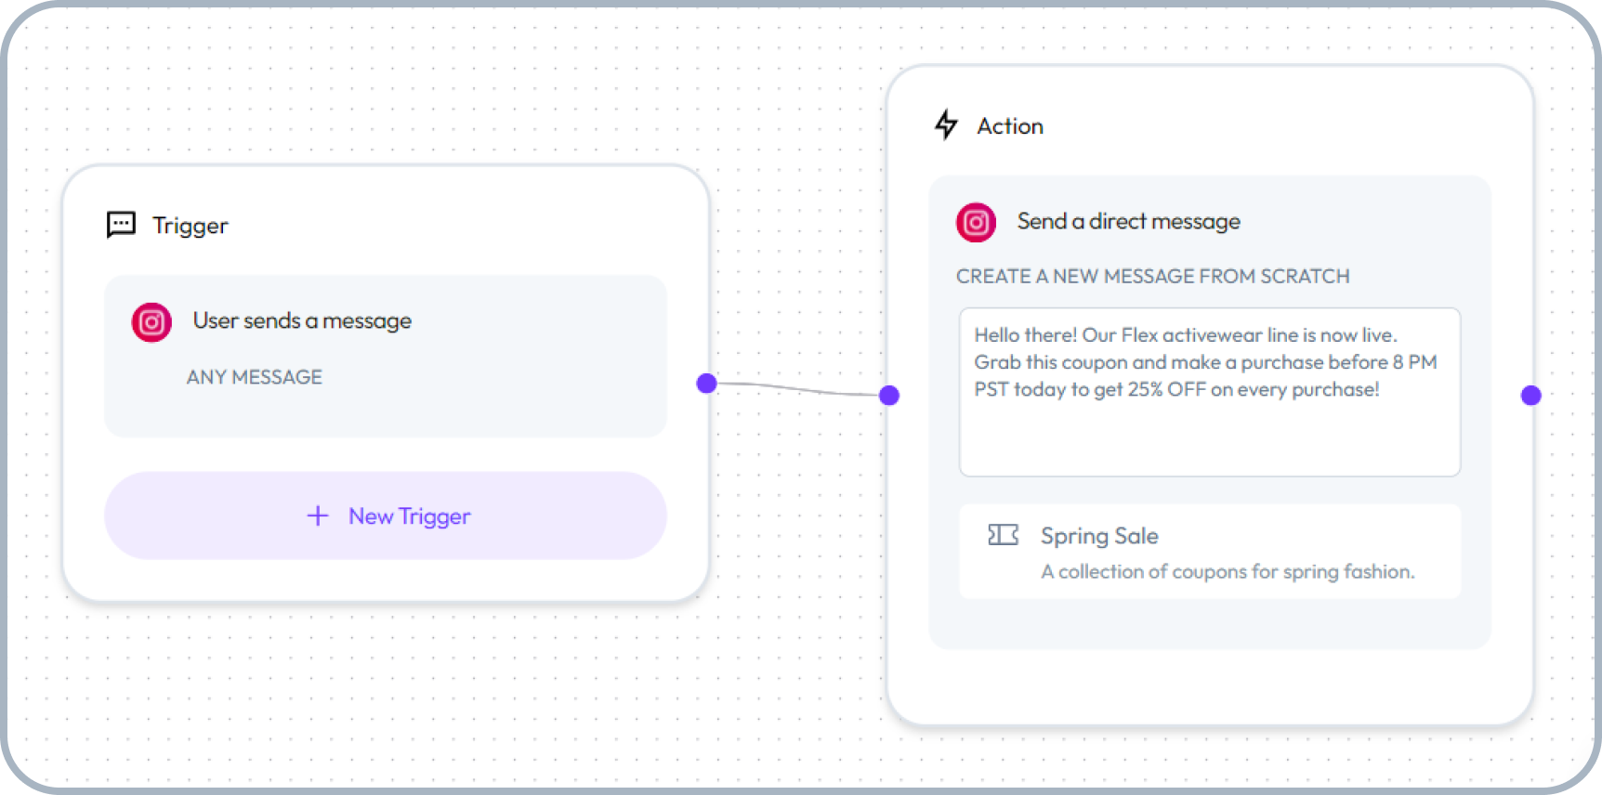Click the purple output node at the Action card's right edge

pos(1531,395)
